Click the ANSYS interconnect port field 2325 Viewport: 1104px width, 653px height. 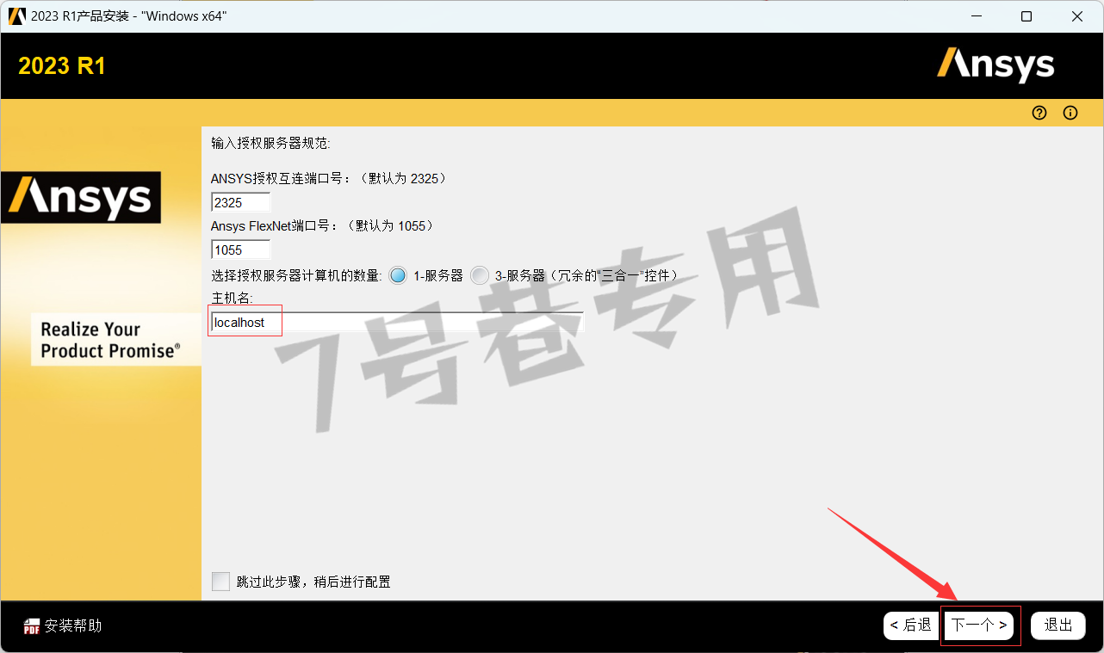tap(240, 202)
